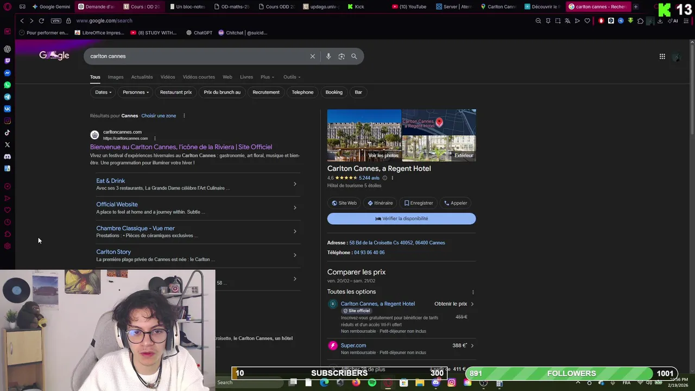
Task: Open Telegram in the Opera sidebar
Action: click(x=7, y=97)
